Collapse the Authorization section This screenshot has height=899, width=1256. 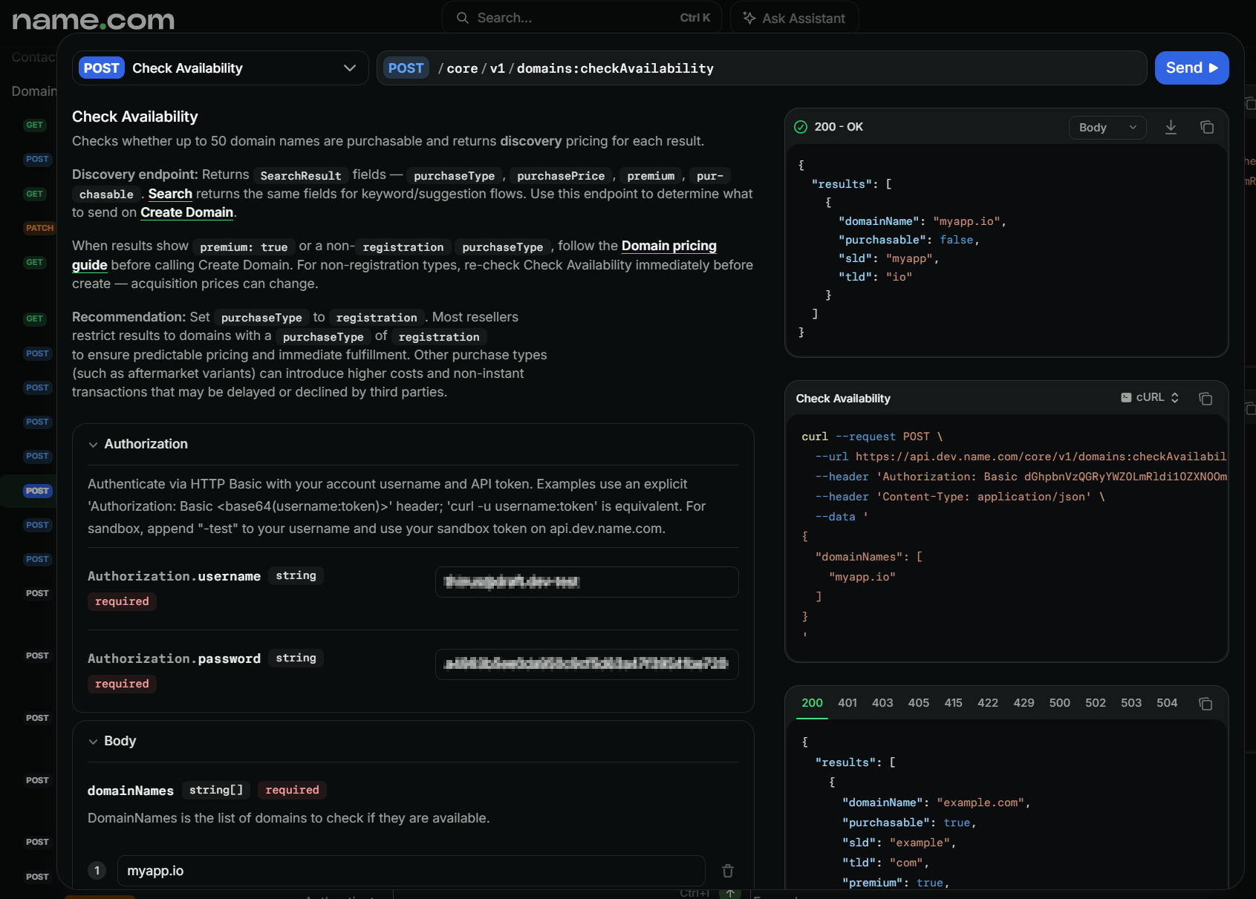[138, 444]
